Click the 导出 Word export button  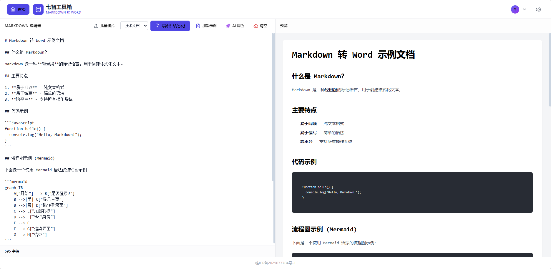[x=170, y=26]
